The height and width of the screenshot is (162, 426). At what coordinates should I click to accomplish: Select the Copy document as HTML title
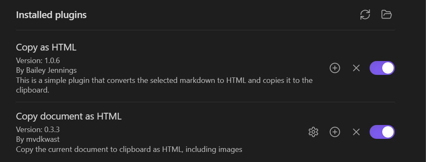(69, 116)
